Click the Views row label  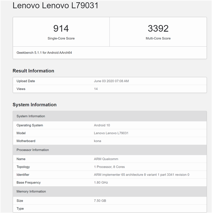click(21, 89)
